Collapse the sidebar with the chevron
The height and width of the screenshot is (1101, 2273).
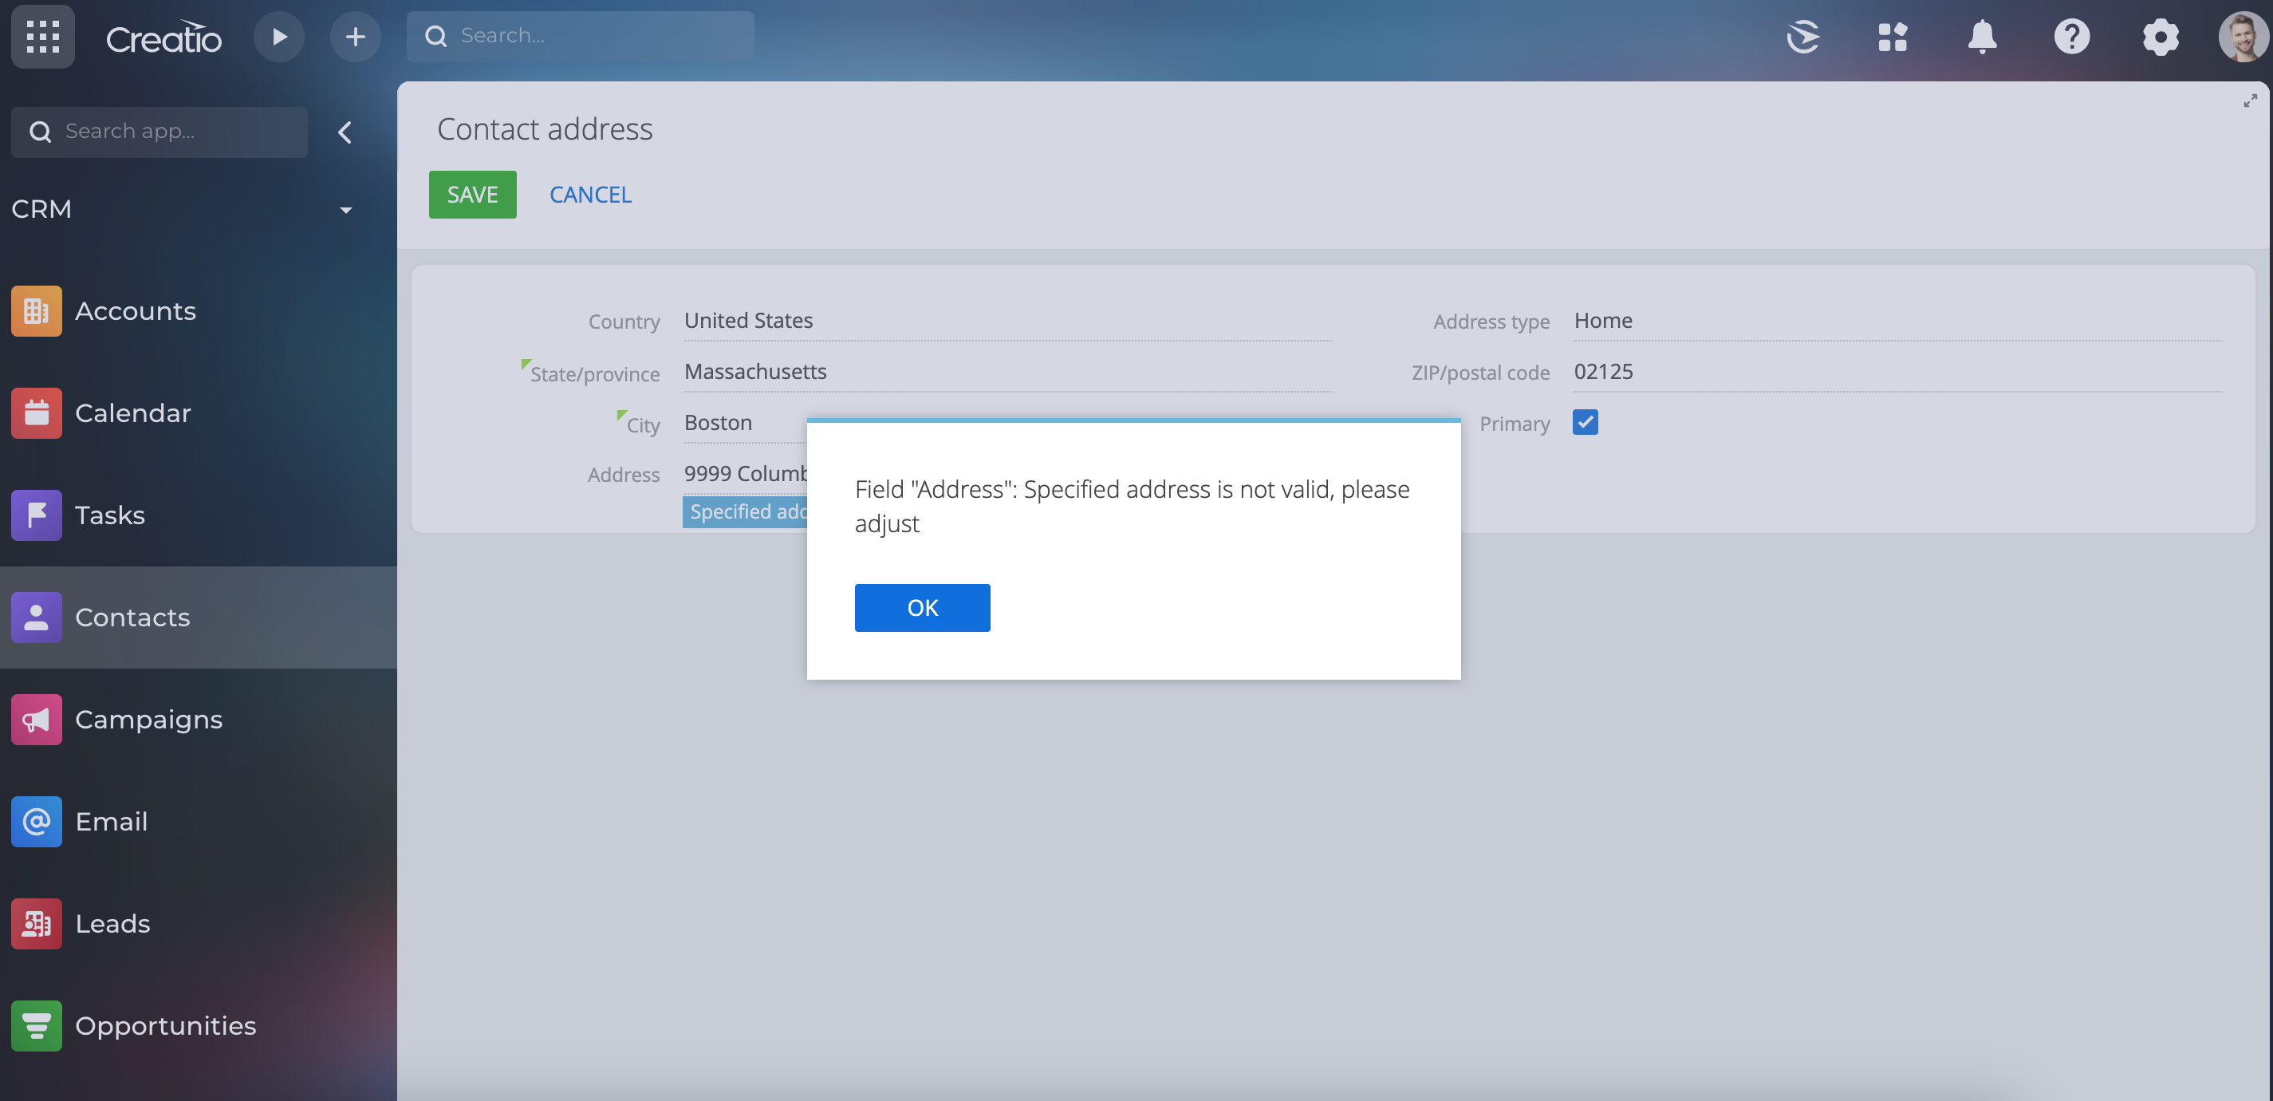pyautogui.click(x=345, y=132)
